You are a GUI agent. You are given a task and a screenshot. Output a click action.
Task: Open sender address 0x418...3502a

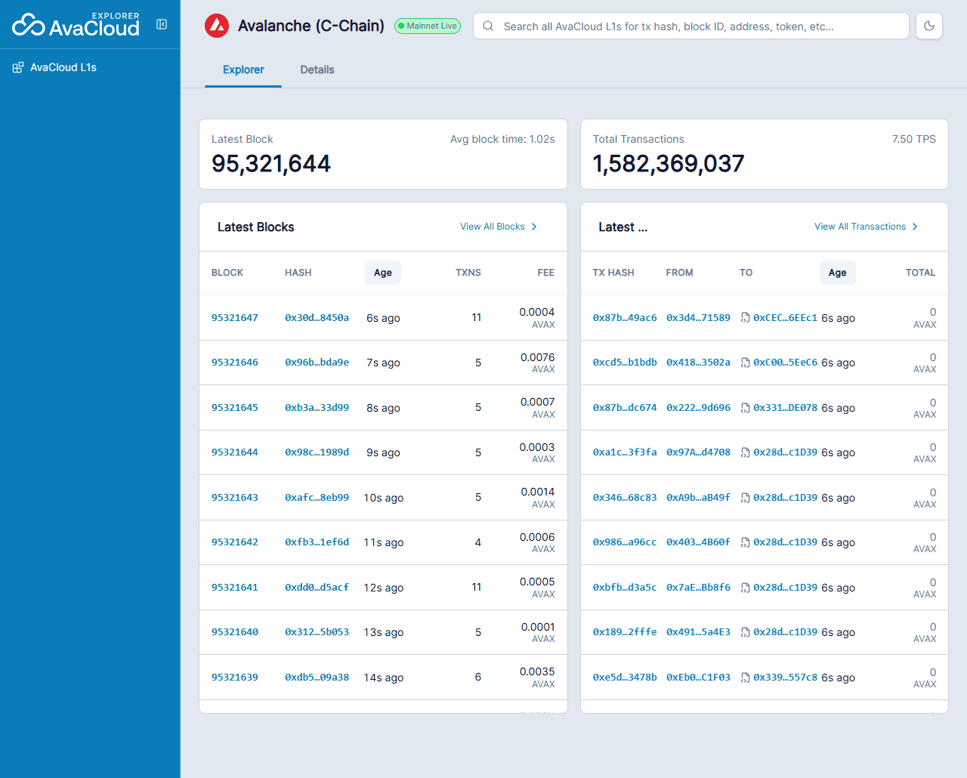click(x=698, y=363)
